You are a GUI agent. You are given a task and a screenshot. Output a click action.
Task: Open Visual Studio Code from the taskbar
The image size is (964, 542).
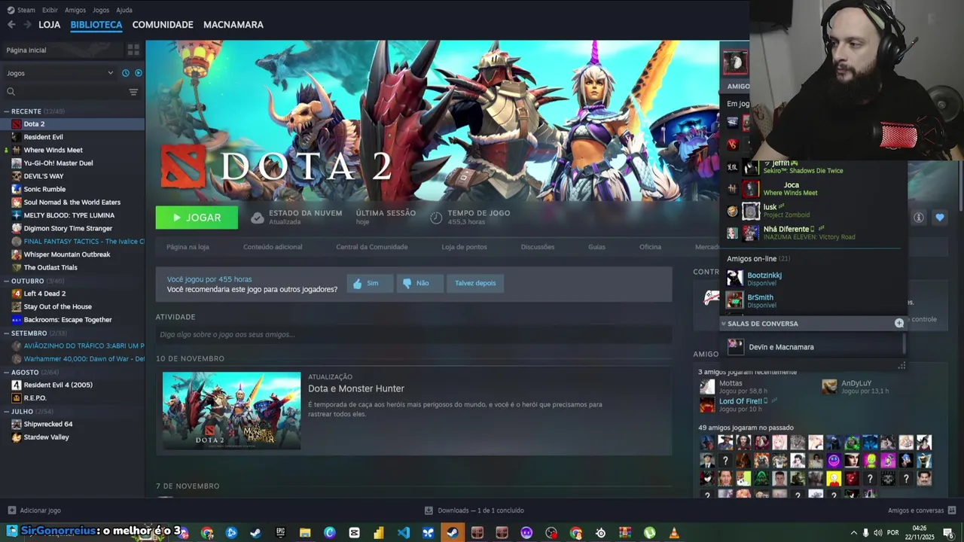pos(404,533)
